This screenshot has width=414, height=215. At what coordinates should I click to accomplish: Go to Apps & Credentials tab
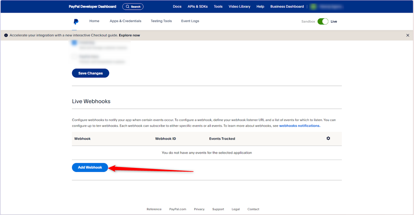click(x=125, y=21)
